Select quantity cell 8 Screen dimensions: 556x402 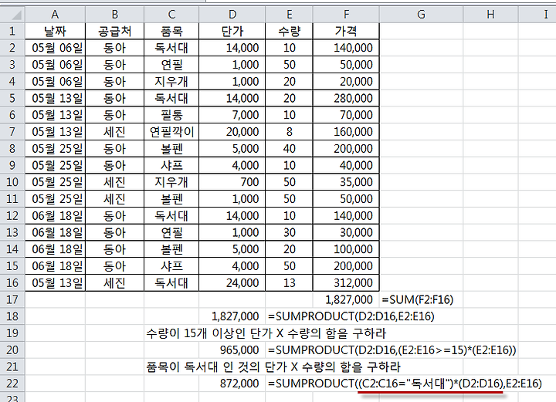click(x=289, y=132)
